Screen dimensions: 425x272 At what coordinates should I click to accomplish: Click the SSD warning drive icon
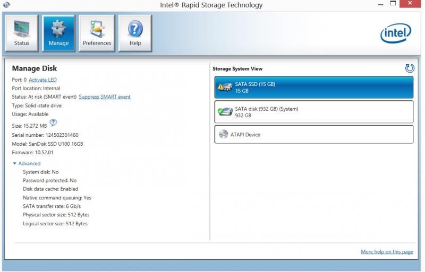[225, 87]
